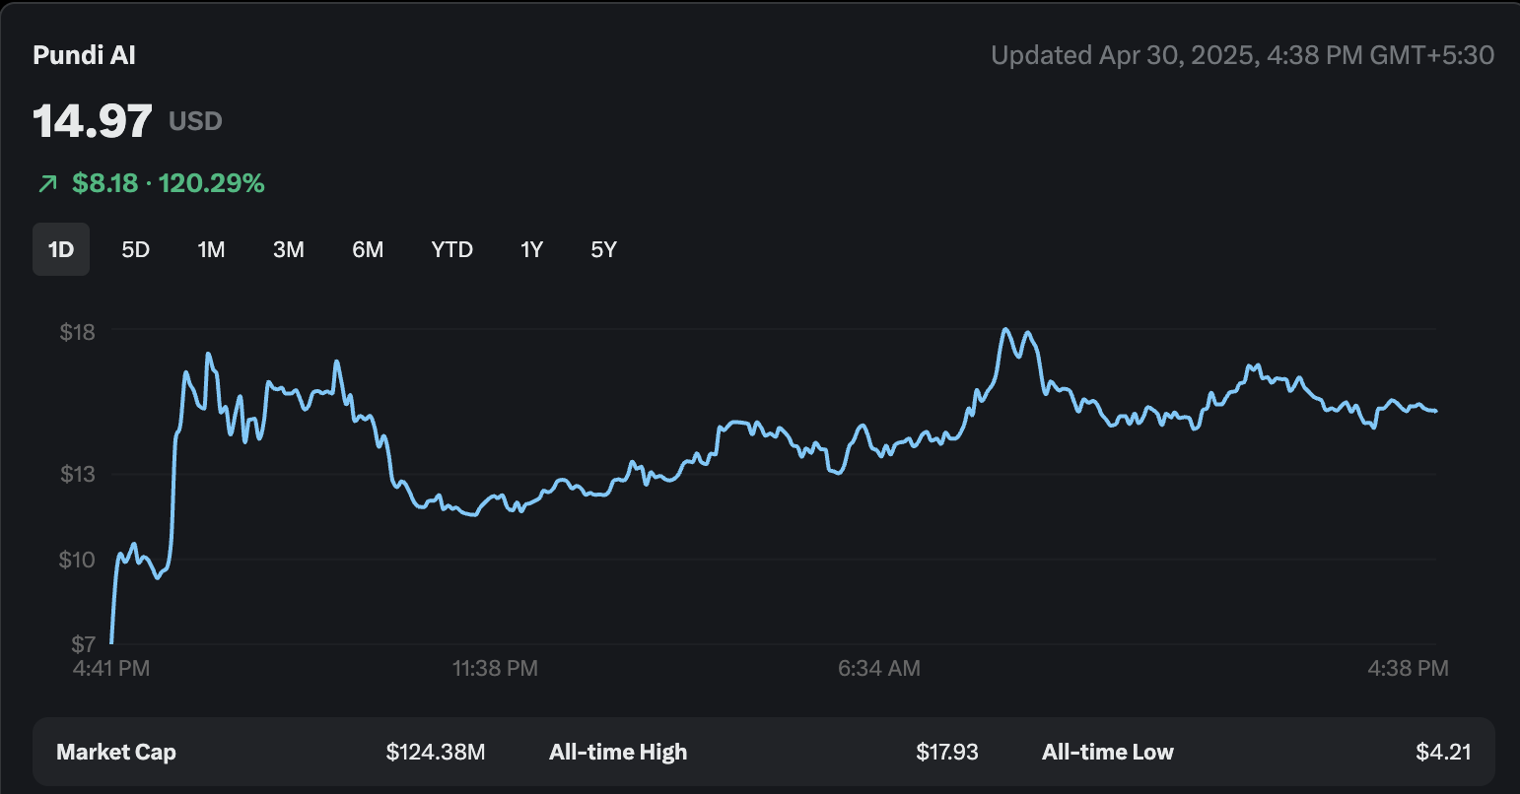Select the 1D time range tab

pos(61,249)
